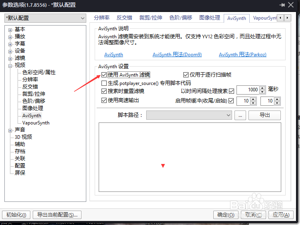Switch to the 裁剪/拉伸 tab

151,18
